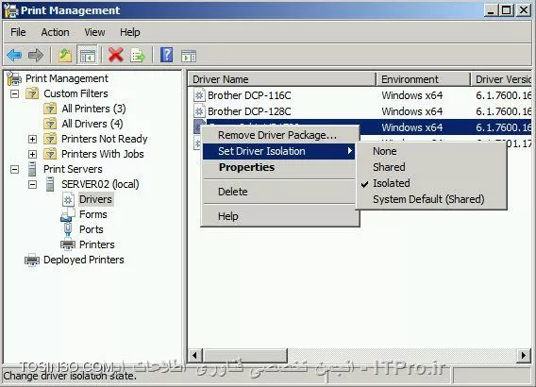
Task: Choose Delete in the context menu
Action: [x=278, y=192]
